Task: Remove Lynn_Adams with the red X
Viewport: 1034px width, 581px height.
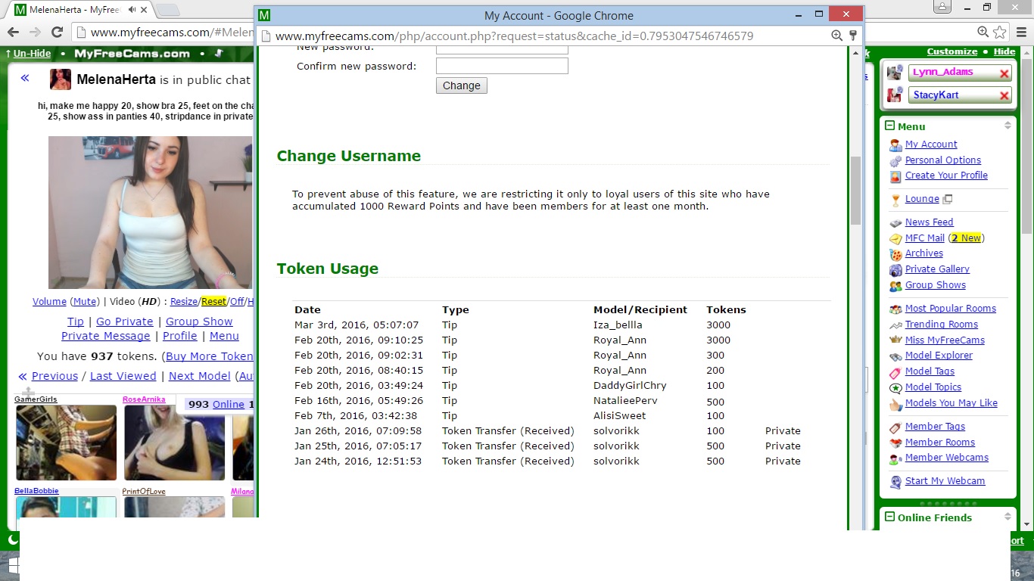Action: pos(1004,73)
